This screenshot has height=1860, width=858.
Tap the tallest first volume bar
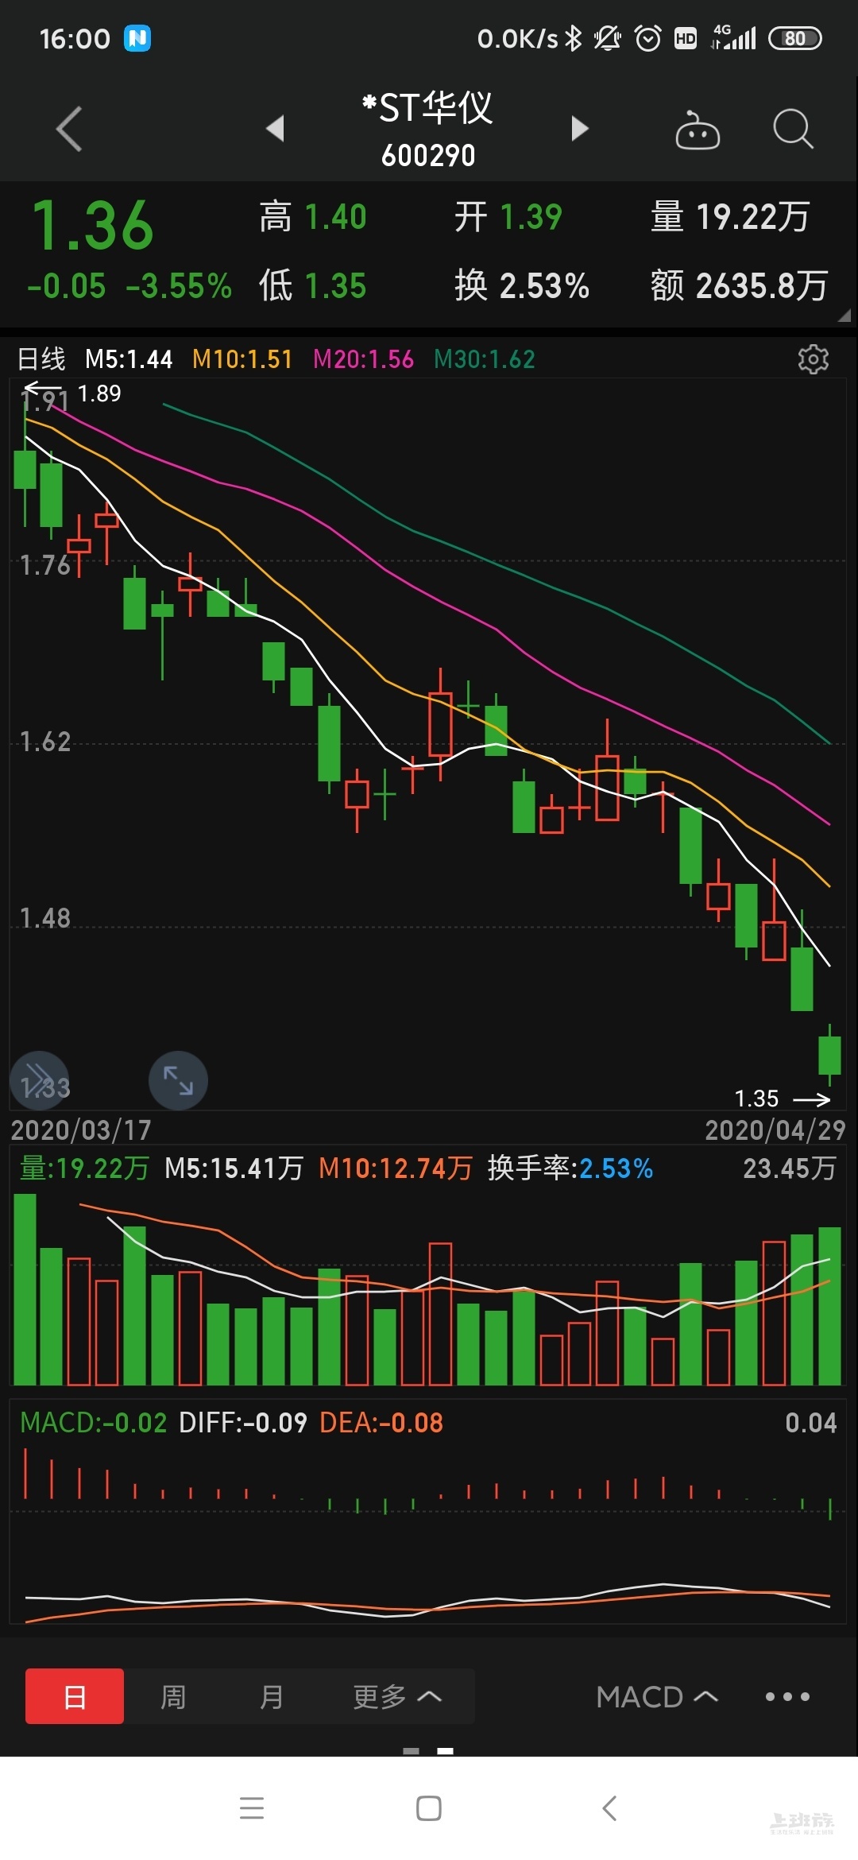(x=25, y=1289)
